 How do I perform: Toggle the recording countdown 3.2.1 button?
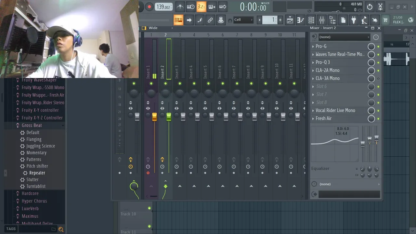[x=201, y=7]
